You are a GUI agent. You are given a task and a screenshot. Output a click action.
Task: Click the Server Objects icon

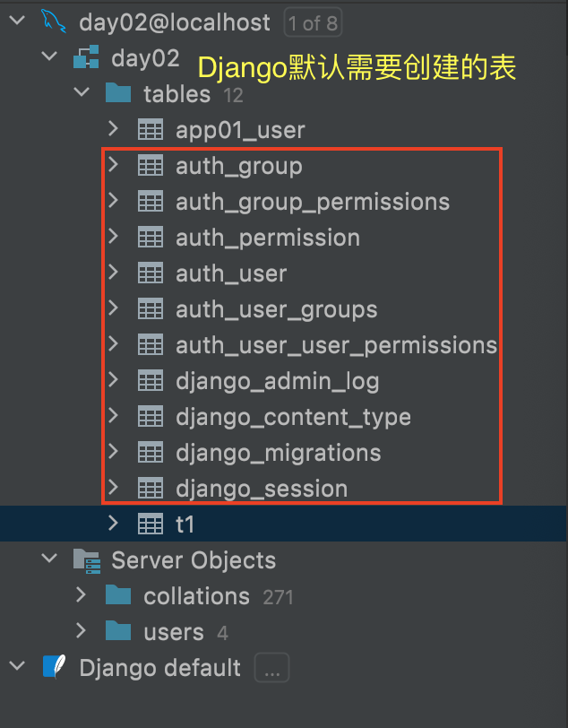86,560
